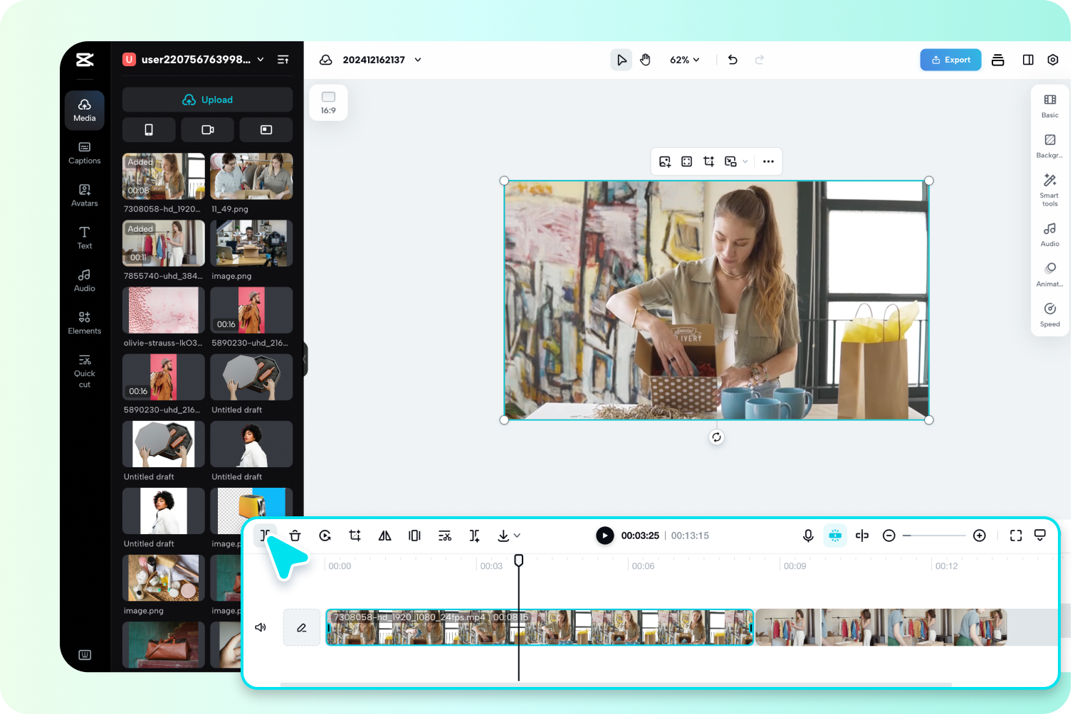Click the microphone record icon
Viewport: 1075px width, 714px height.
(x=809, y=535)
